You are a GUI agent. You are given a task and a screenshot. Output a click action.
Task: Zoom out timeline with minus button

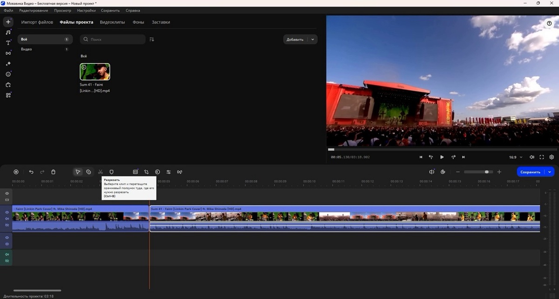[457, 172]
